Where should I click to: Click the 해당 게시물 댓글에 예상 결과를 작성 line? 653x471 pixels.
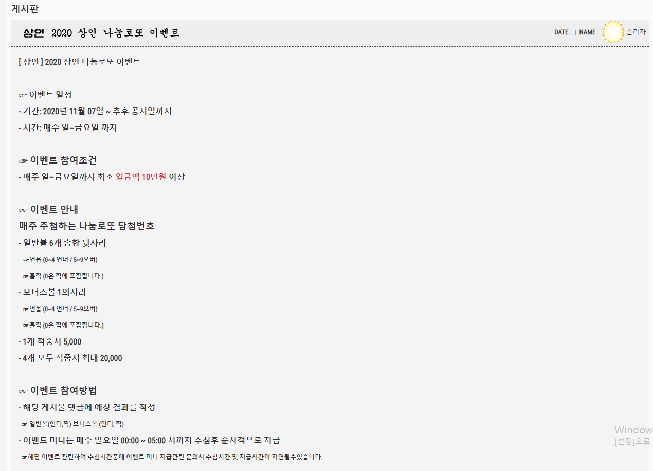click(x=87, y=407)
